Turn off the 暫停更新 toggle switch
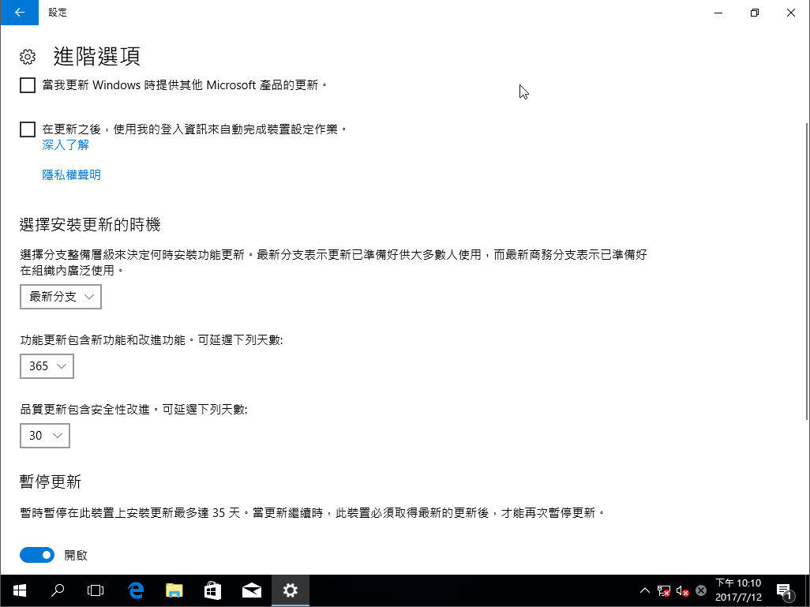 (x=37, y=555)
